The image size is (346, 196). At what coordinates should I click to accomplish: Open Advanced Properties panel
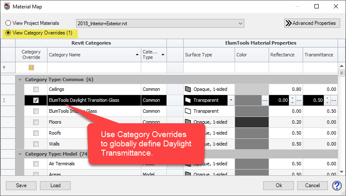pyautogui.click(x=312, y=23)
